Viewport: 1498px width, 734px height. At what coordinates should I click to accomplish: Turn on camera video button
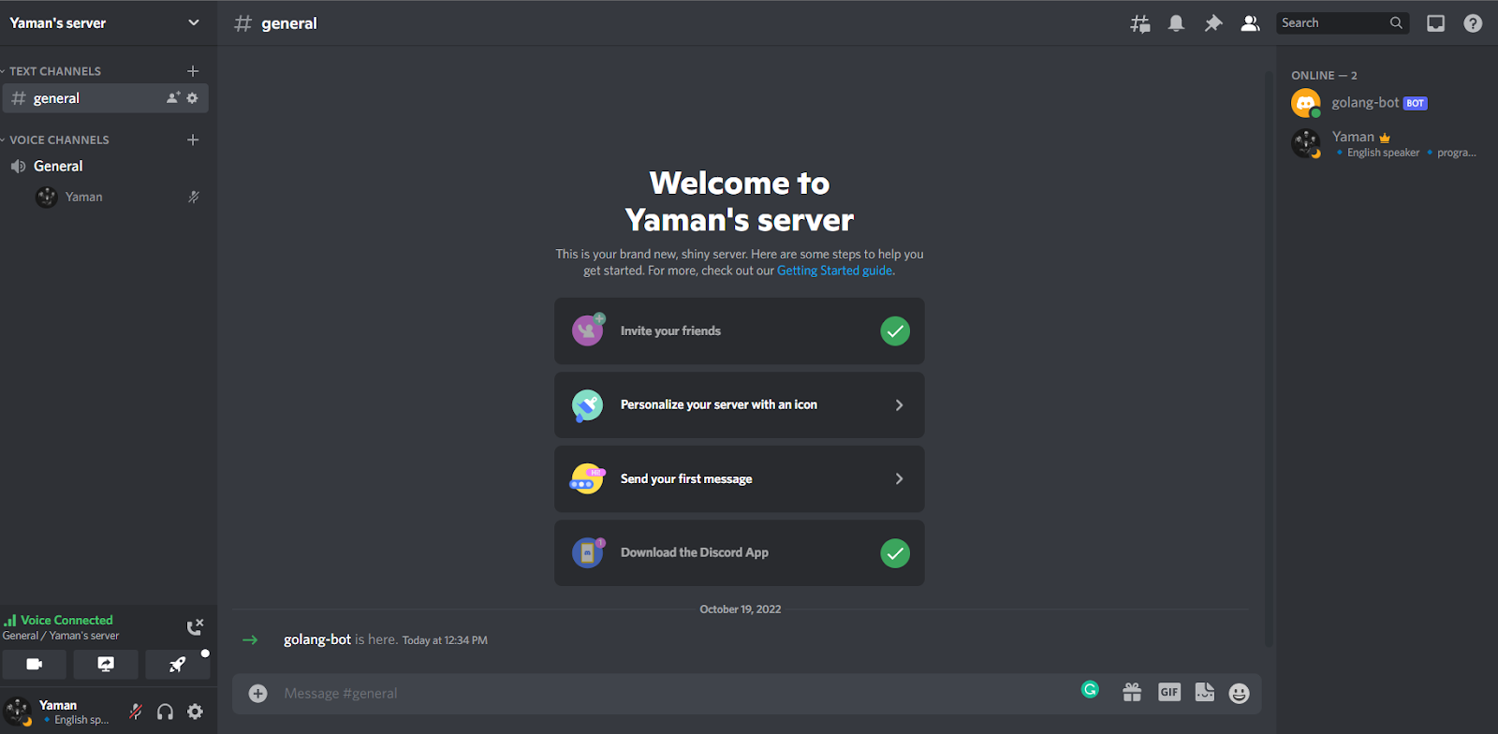point(35,665)
